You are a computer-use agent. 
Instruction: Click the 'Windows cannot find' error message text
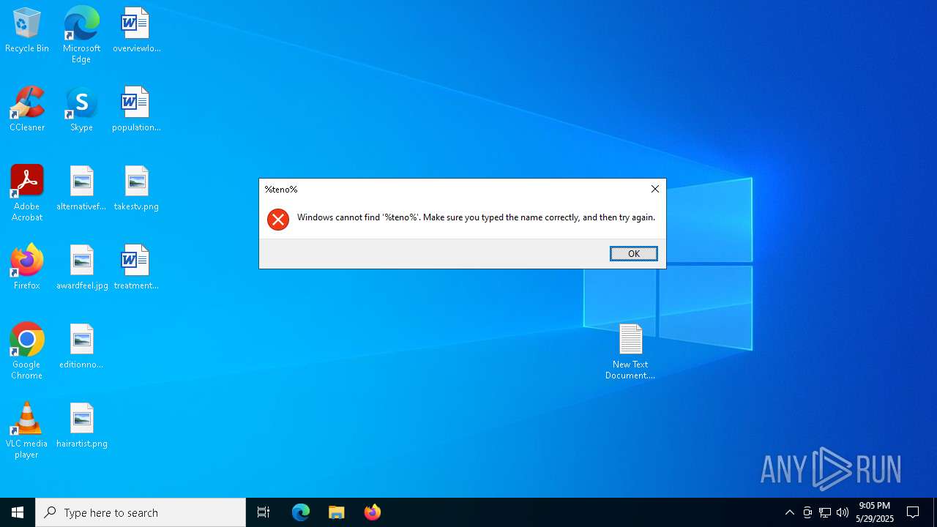[x=476, y=217]
